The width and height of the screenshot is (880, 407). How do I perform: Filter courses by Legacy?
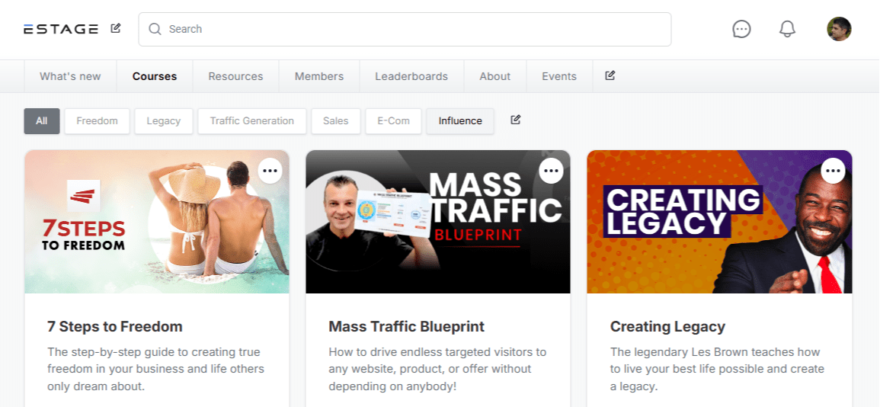pos(163,121)
